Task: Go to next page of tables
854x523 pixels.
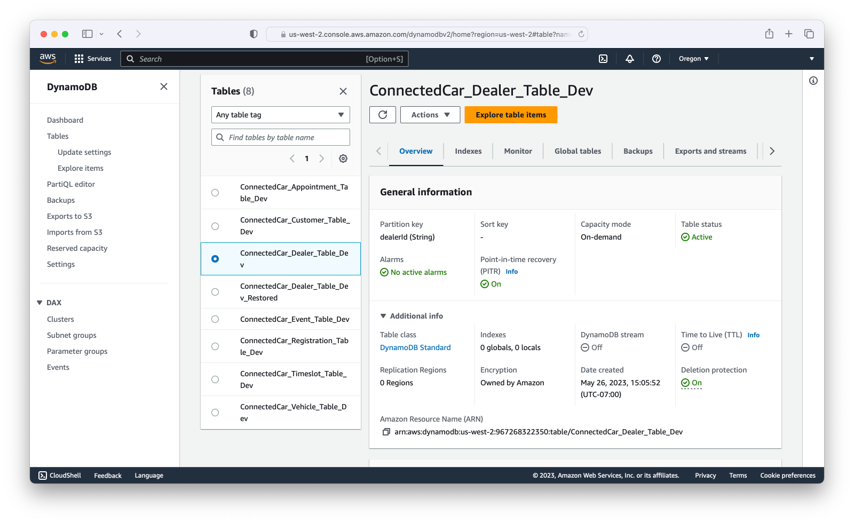Action: click(x=321, y=159)
